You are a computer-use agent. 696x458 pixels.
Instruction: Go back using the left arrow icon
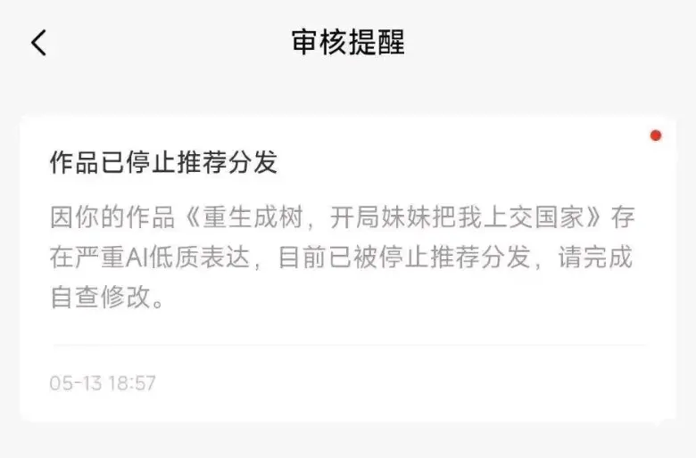[38, 43]
